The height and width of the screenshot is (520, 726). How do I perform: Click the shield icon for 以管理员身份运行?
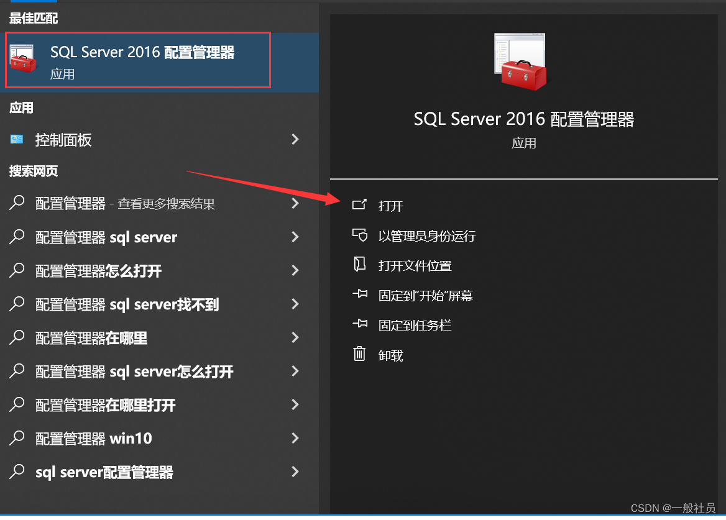[360, 235]
